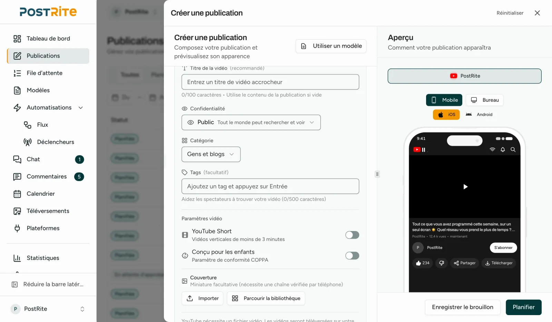Open File d'attente in sidebar
The height and width of the screenshot is (322, 552).
[x=48, y=73]
